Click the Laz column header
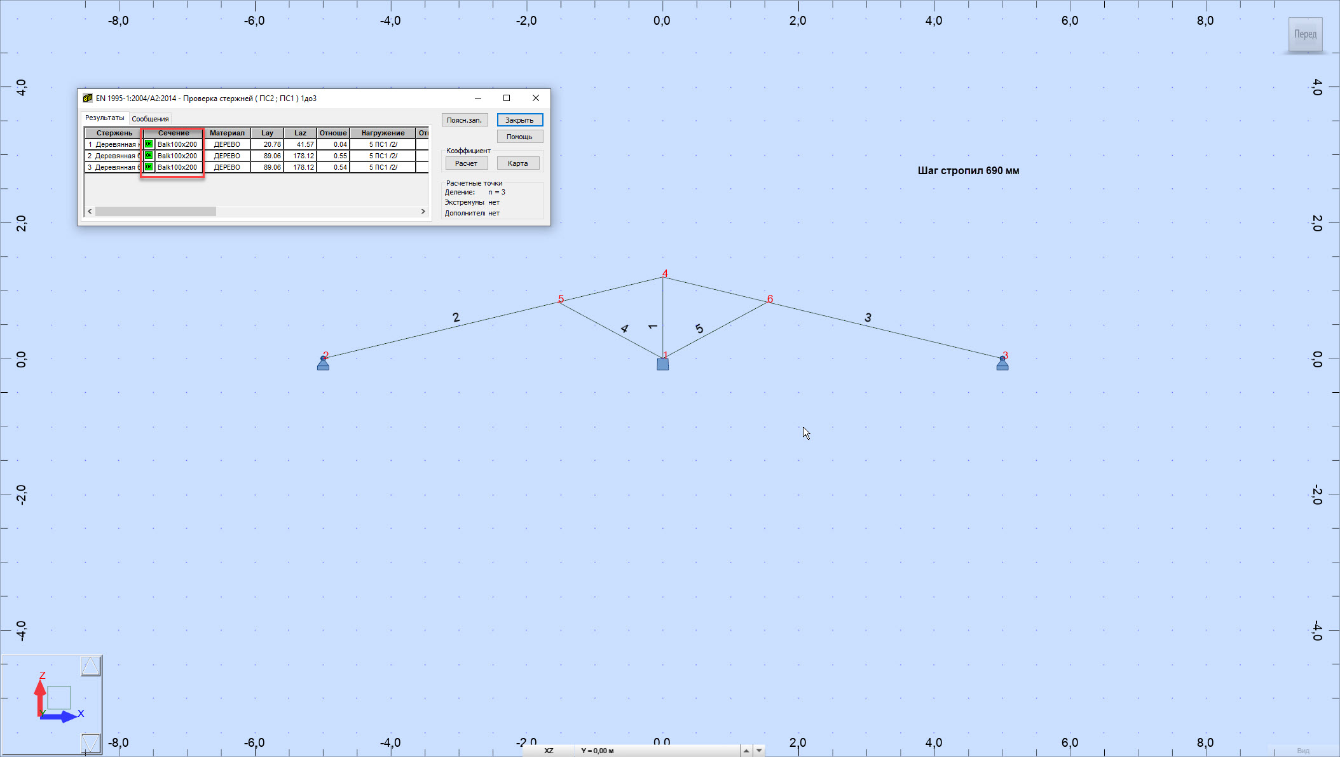The image size is (1340, 757). (x=300, y=133)
